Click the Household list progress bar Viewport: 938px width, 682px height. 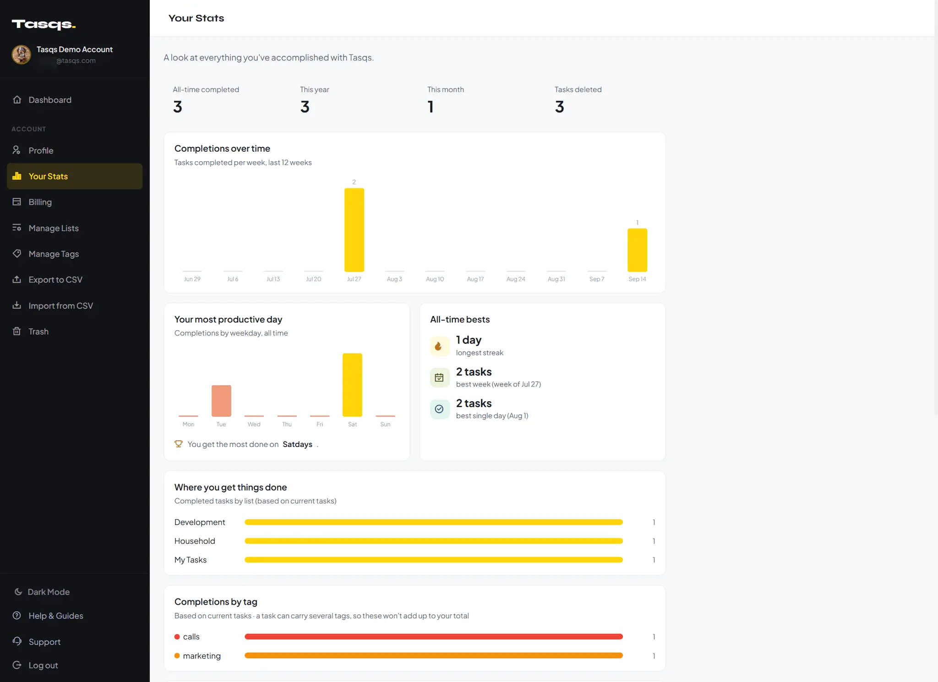tap(434, 541)
